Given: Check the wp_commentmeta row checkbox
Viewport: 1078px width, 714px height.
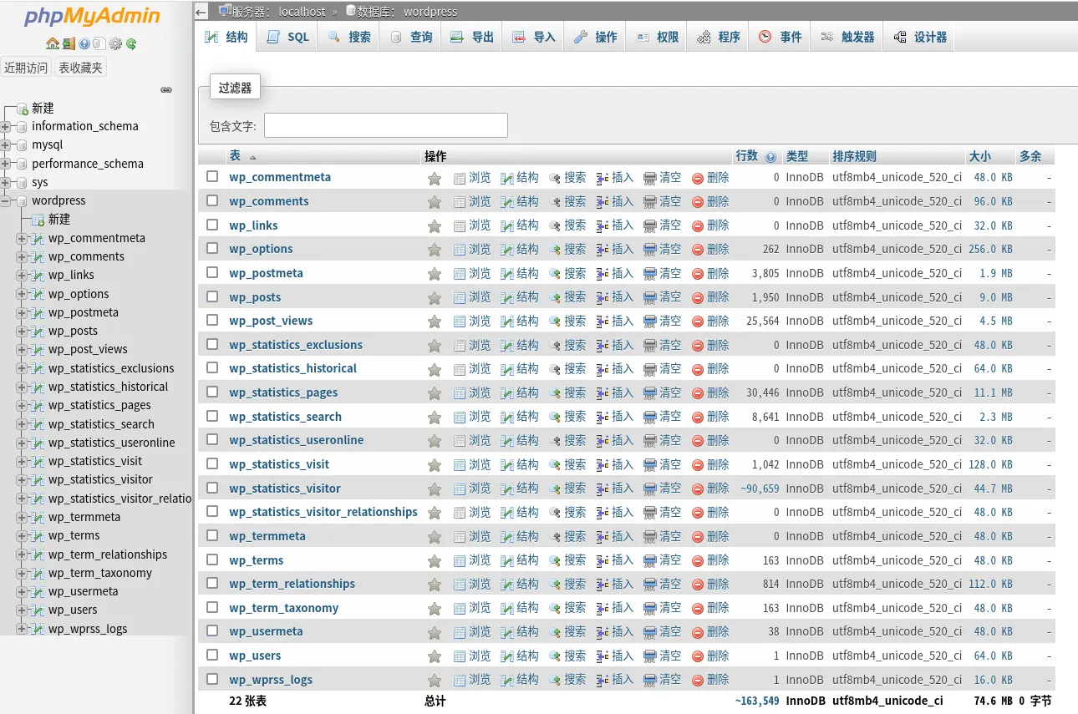Looking at the screenshot, I should pyautogui.click(x=212, y=176).
